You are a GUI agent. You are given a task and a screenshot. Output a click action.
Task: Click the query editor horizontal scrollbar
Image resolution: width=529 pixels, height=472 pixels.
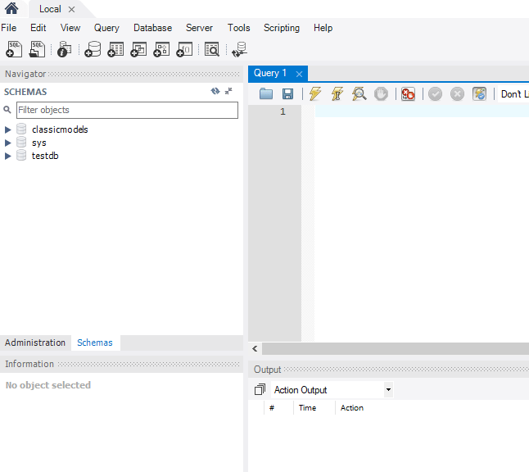396,349
